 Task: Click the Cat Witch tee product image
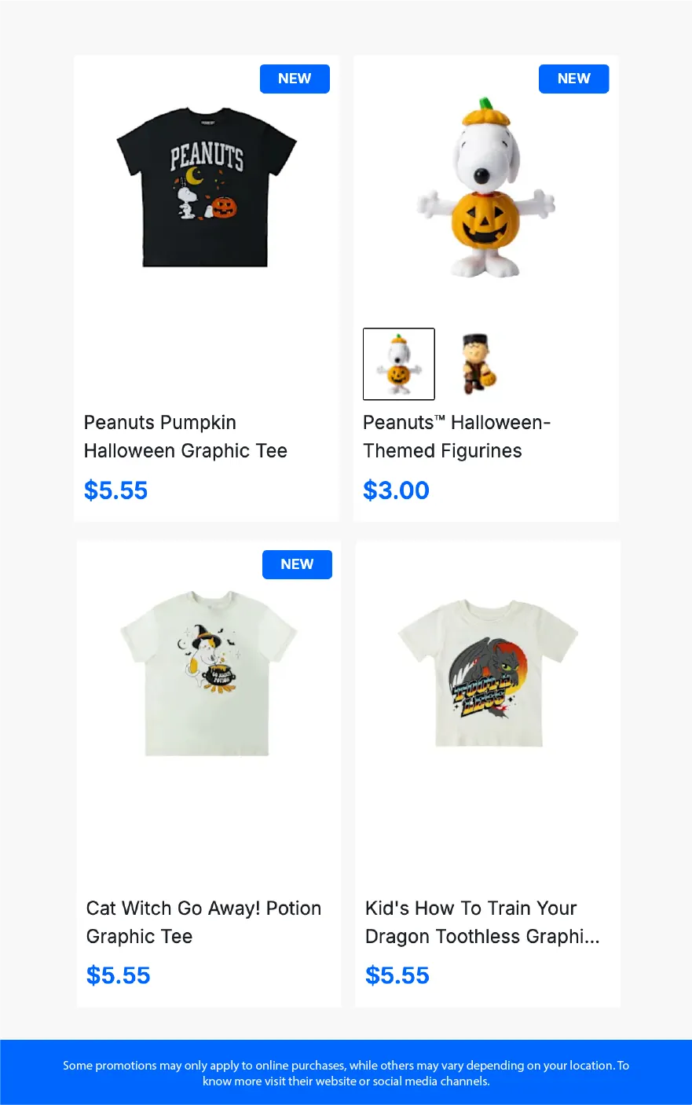click(208, 674)
